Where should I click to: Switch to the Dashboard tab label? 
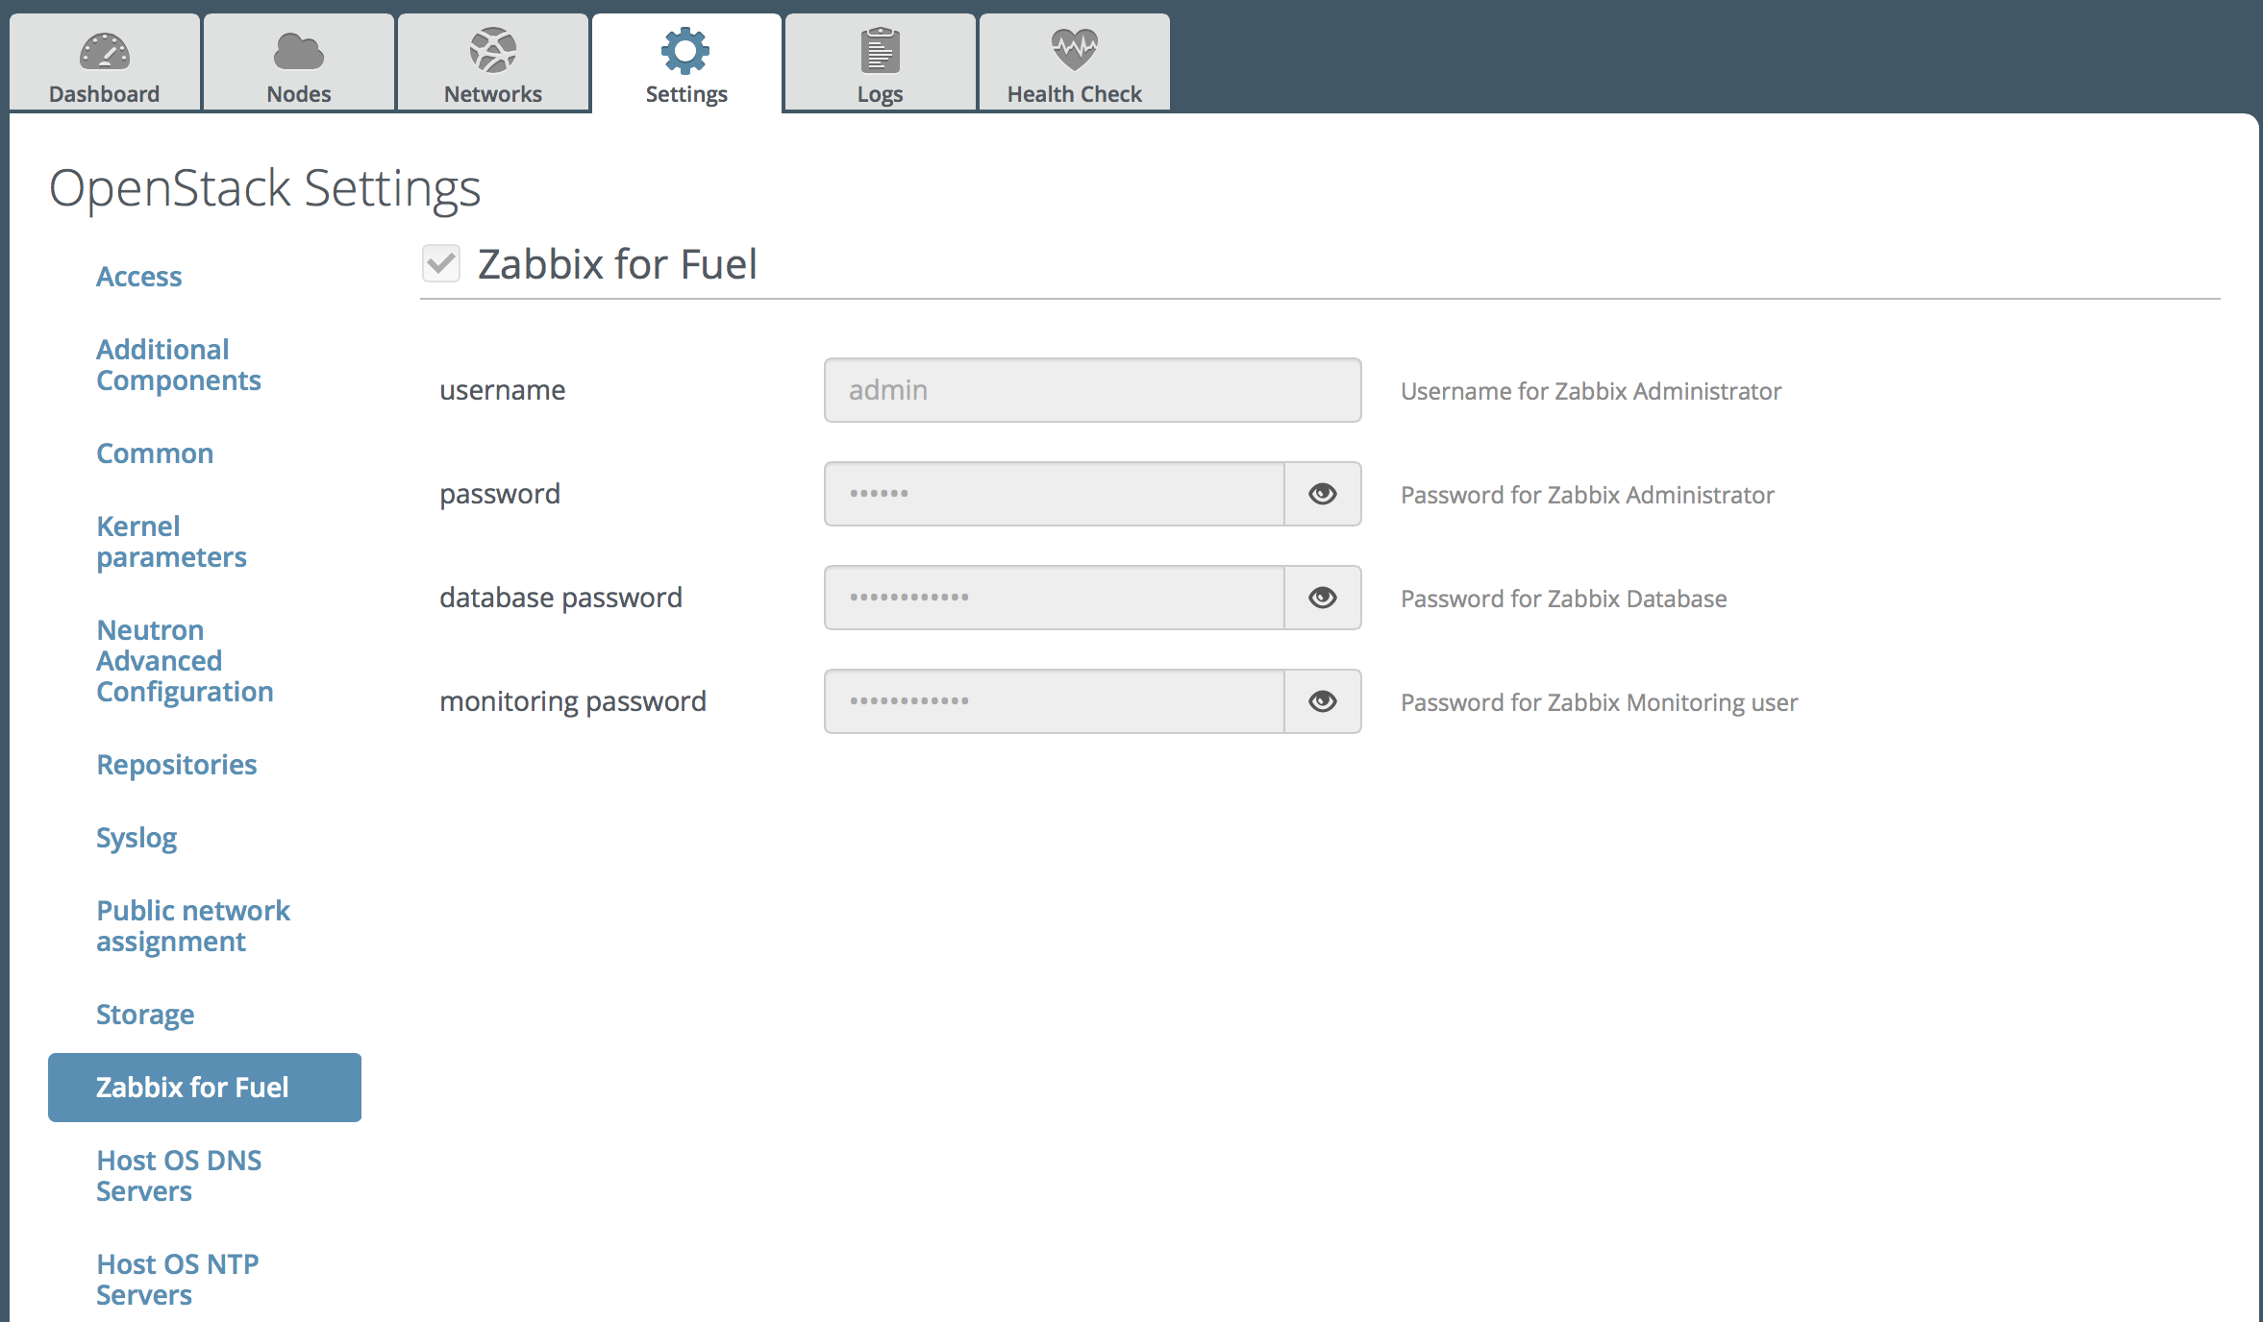point(105,94)
